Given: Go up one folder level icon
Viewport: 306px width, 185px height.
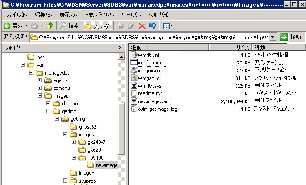Looking at the screenshot, I should [x=50, y=26].
